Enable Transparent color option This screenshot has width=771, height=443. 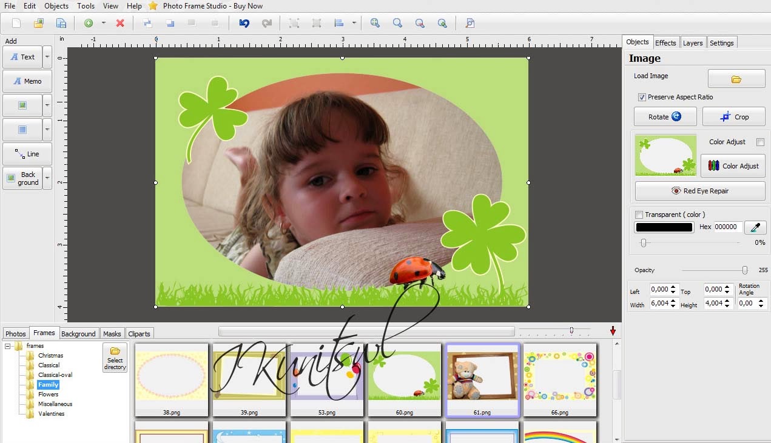639,214
